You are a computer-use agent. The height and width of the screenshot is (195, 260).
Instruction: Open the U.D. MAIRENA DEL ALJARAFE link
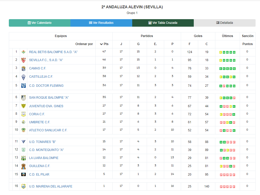click(51, 186)
